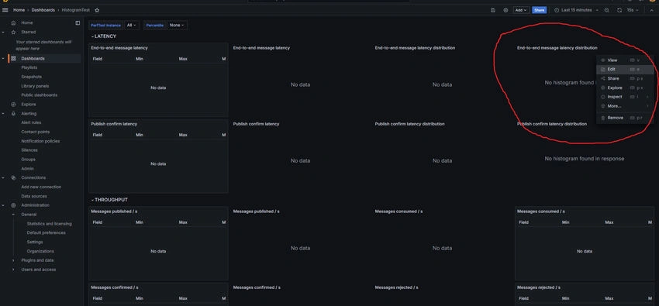The width and height of the screenshot is (659, 306).
Task: Refresh the dashboard now
Action: coord(619,10)
